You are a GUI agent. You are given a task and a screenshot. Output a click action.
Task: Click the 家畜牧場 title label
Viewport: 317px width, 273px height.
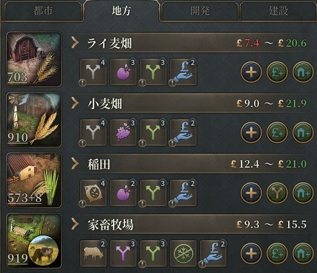(111, 225)
